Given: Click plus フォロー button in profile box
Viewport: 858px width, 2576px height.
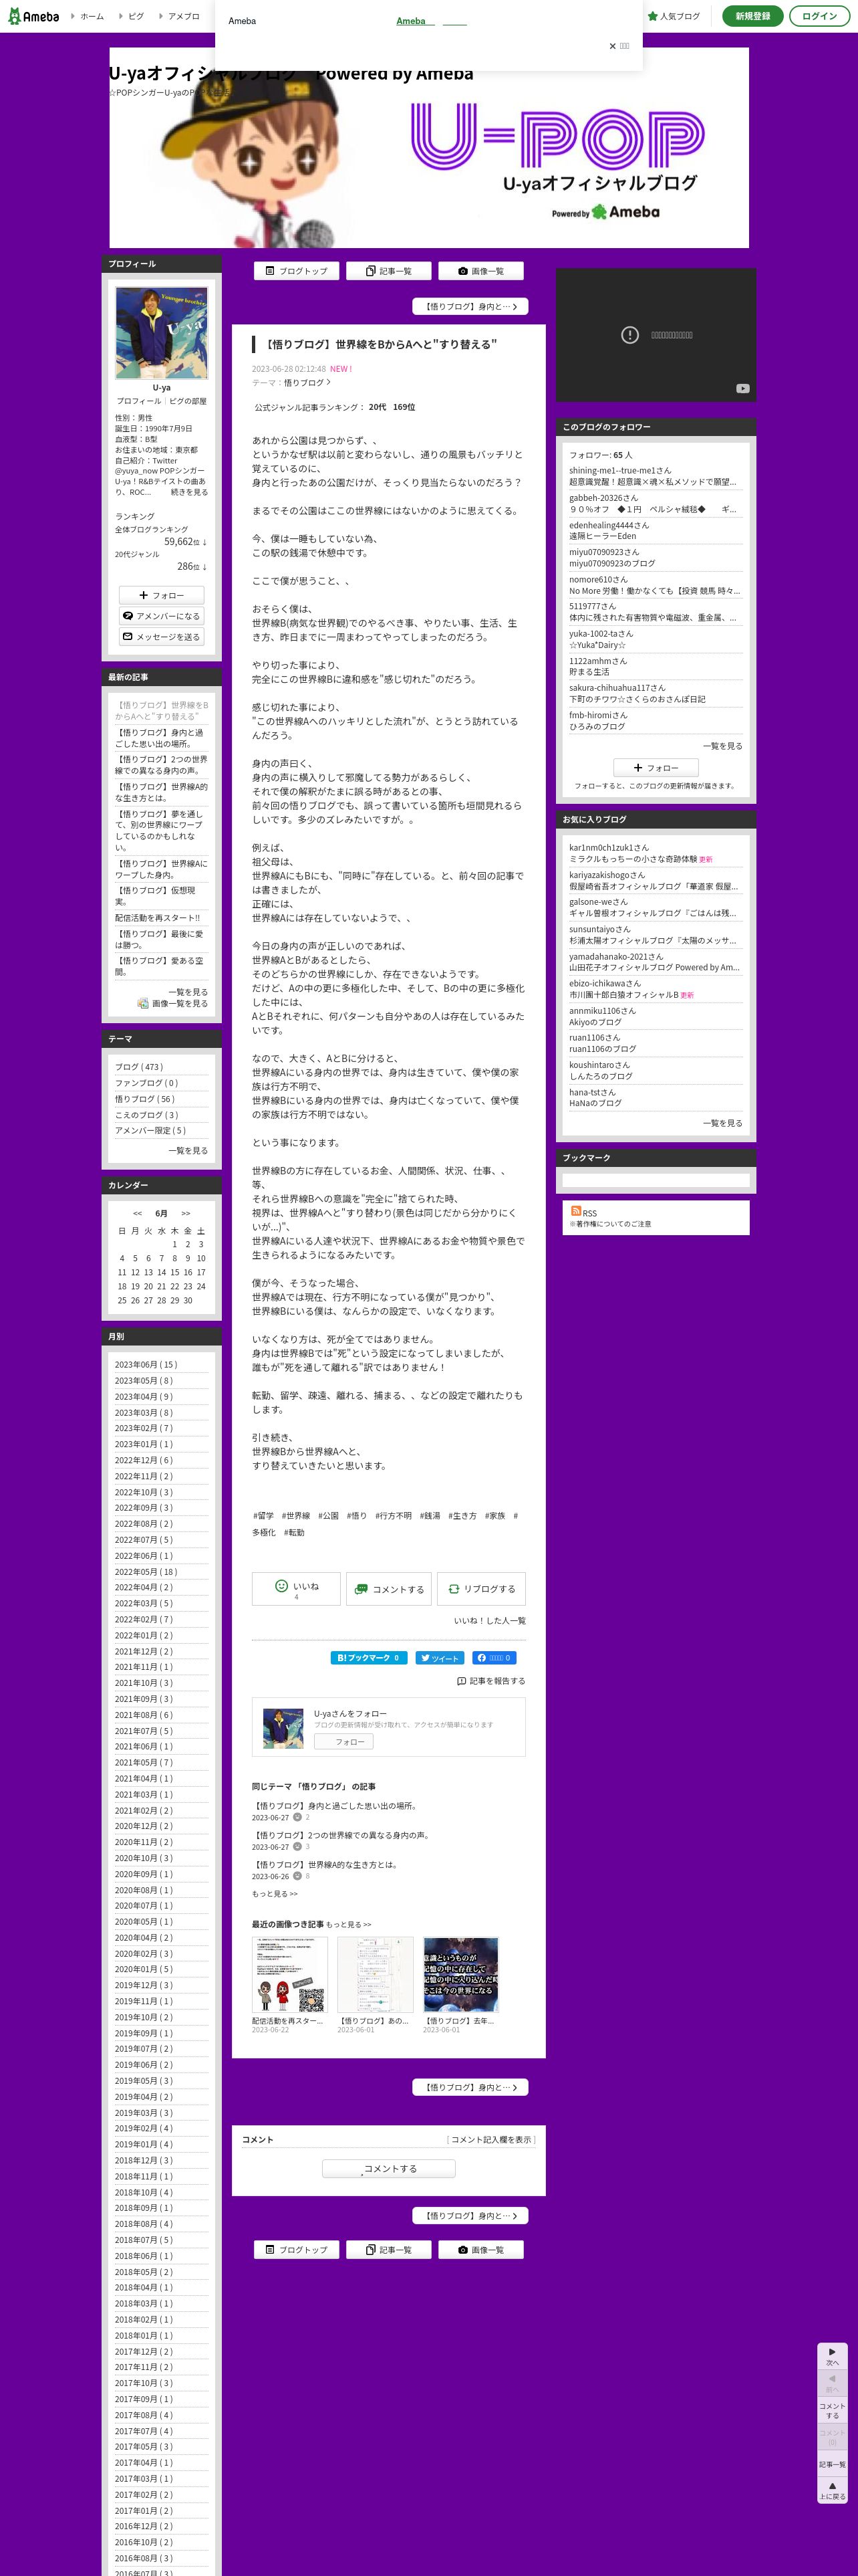Looking at the screenshot, I should pos(162,595).
